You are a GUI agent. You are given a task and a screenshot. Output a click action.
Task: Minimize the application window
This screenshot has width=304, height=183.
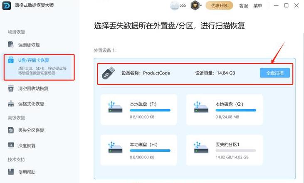(276, 5)
